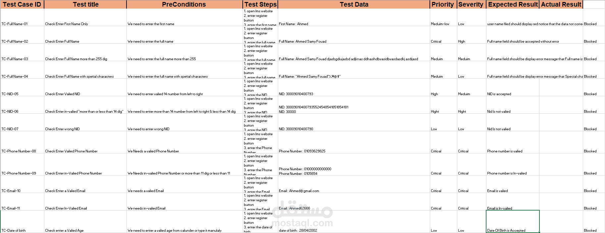Click Priority 'High' in TC-NID-05 row
This screenshot has height=233, width=605.
(x=443, y=88)
